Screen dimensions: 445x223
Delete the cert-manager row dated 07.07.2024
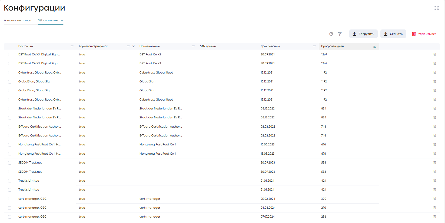435,217
